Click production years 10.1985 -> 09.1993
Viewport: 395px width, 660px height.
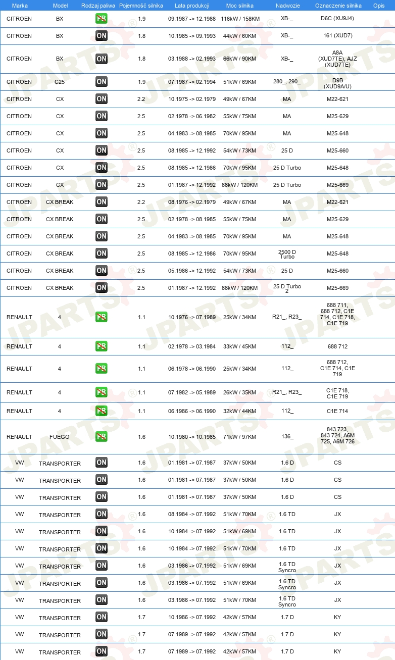(192, 36)
